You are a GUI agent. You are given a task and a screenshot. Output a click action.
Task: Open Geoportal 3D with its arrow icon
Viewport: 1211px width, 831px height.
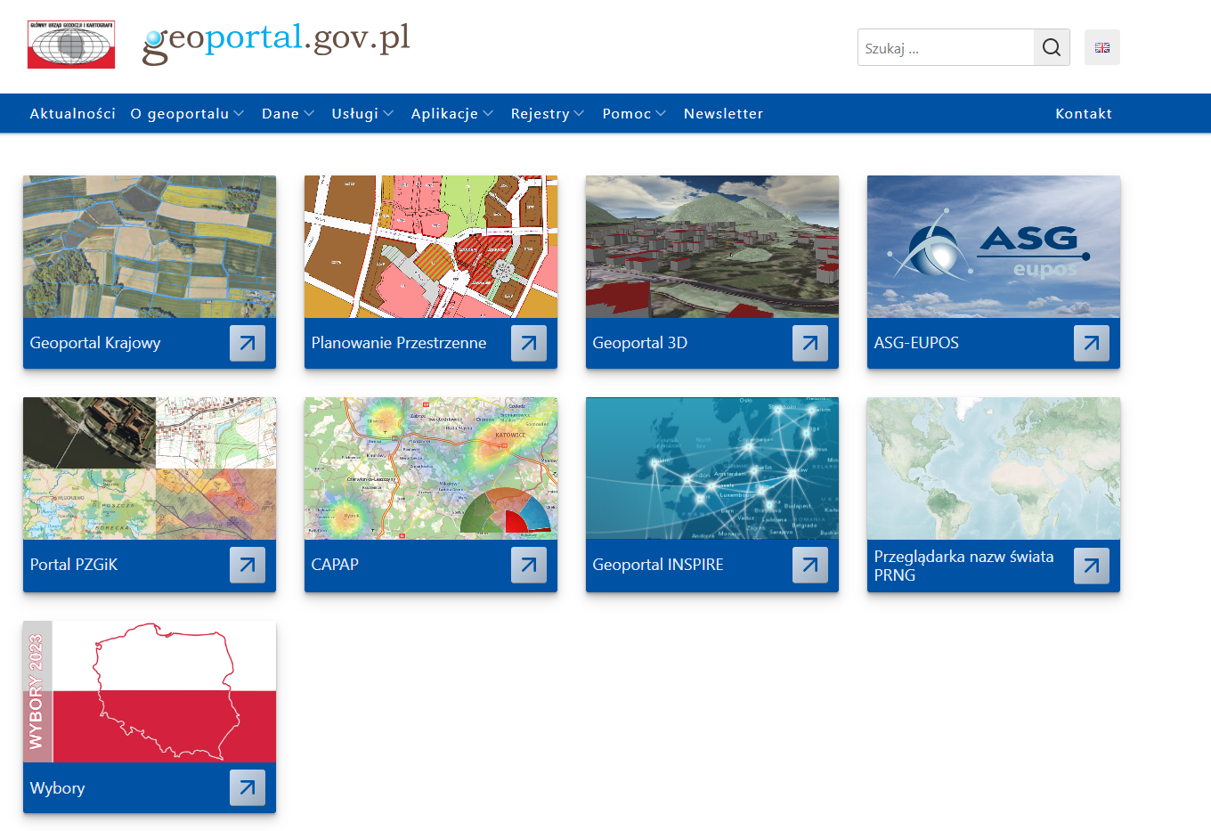click(810, 343)
